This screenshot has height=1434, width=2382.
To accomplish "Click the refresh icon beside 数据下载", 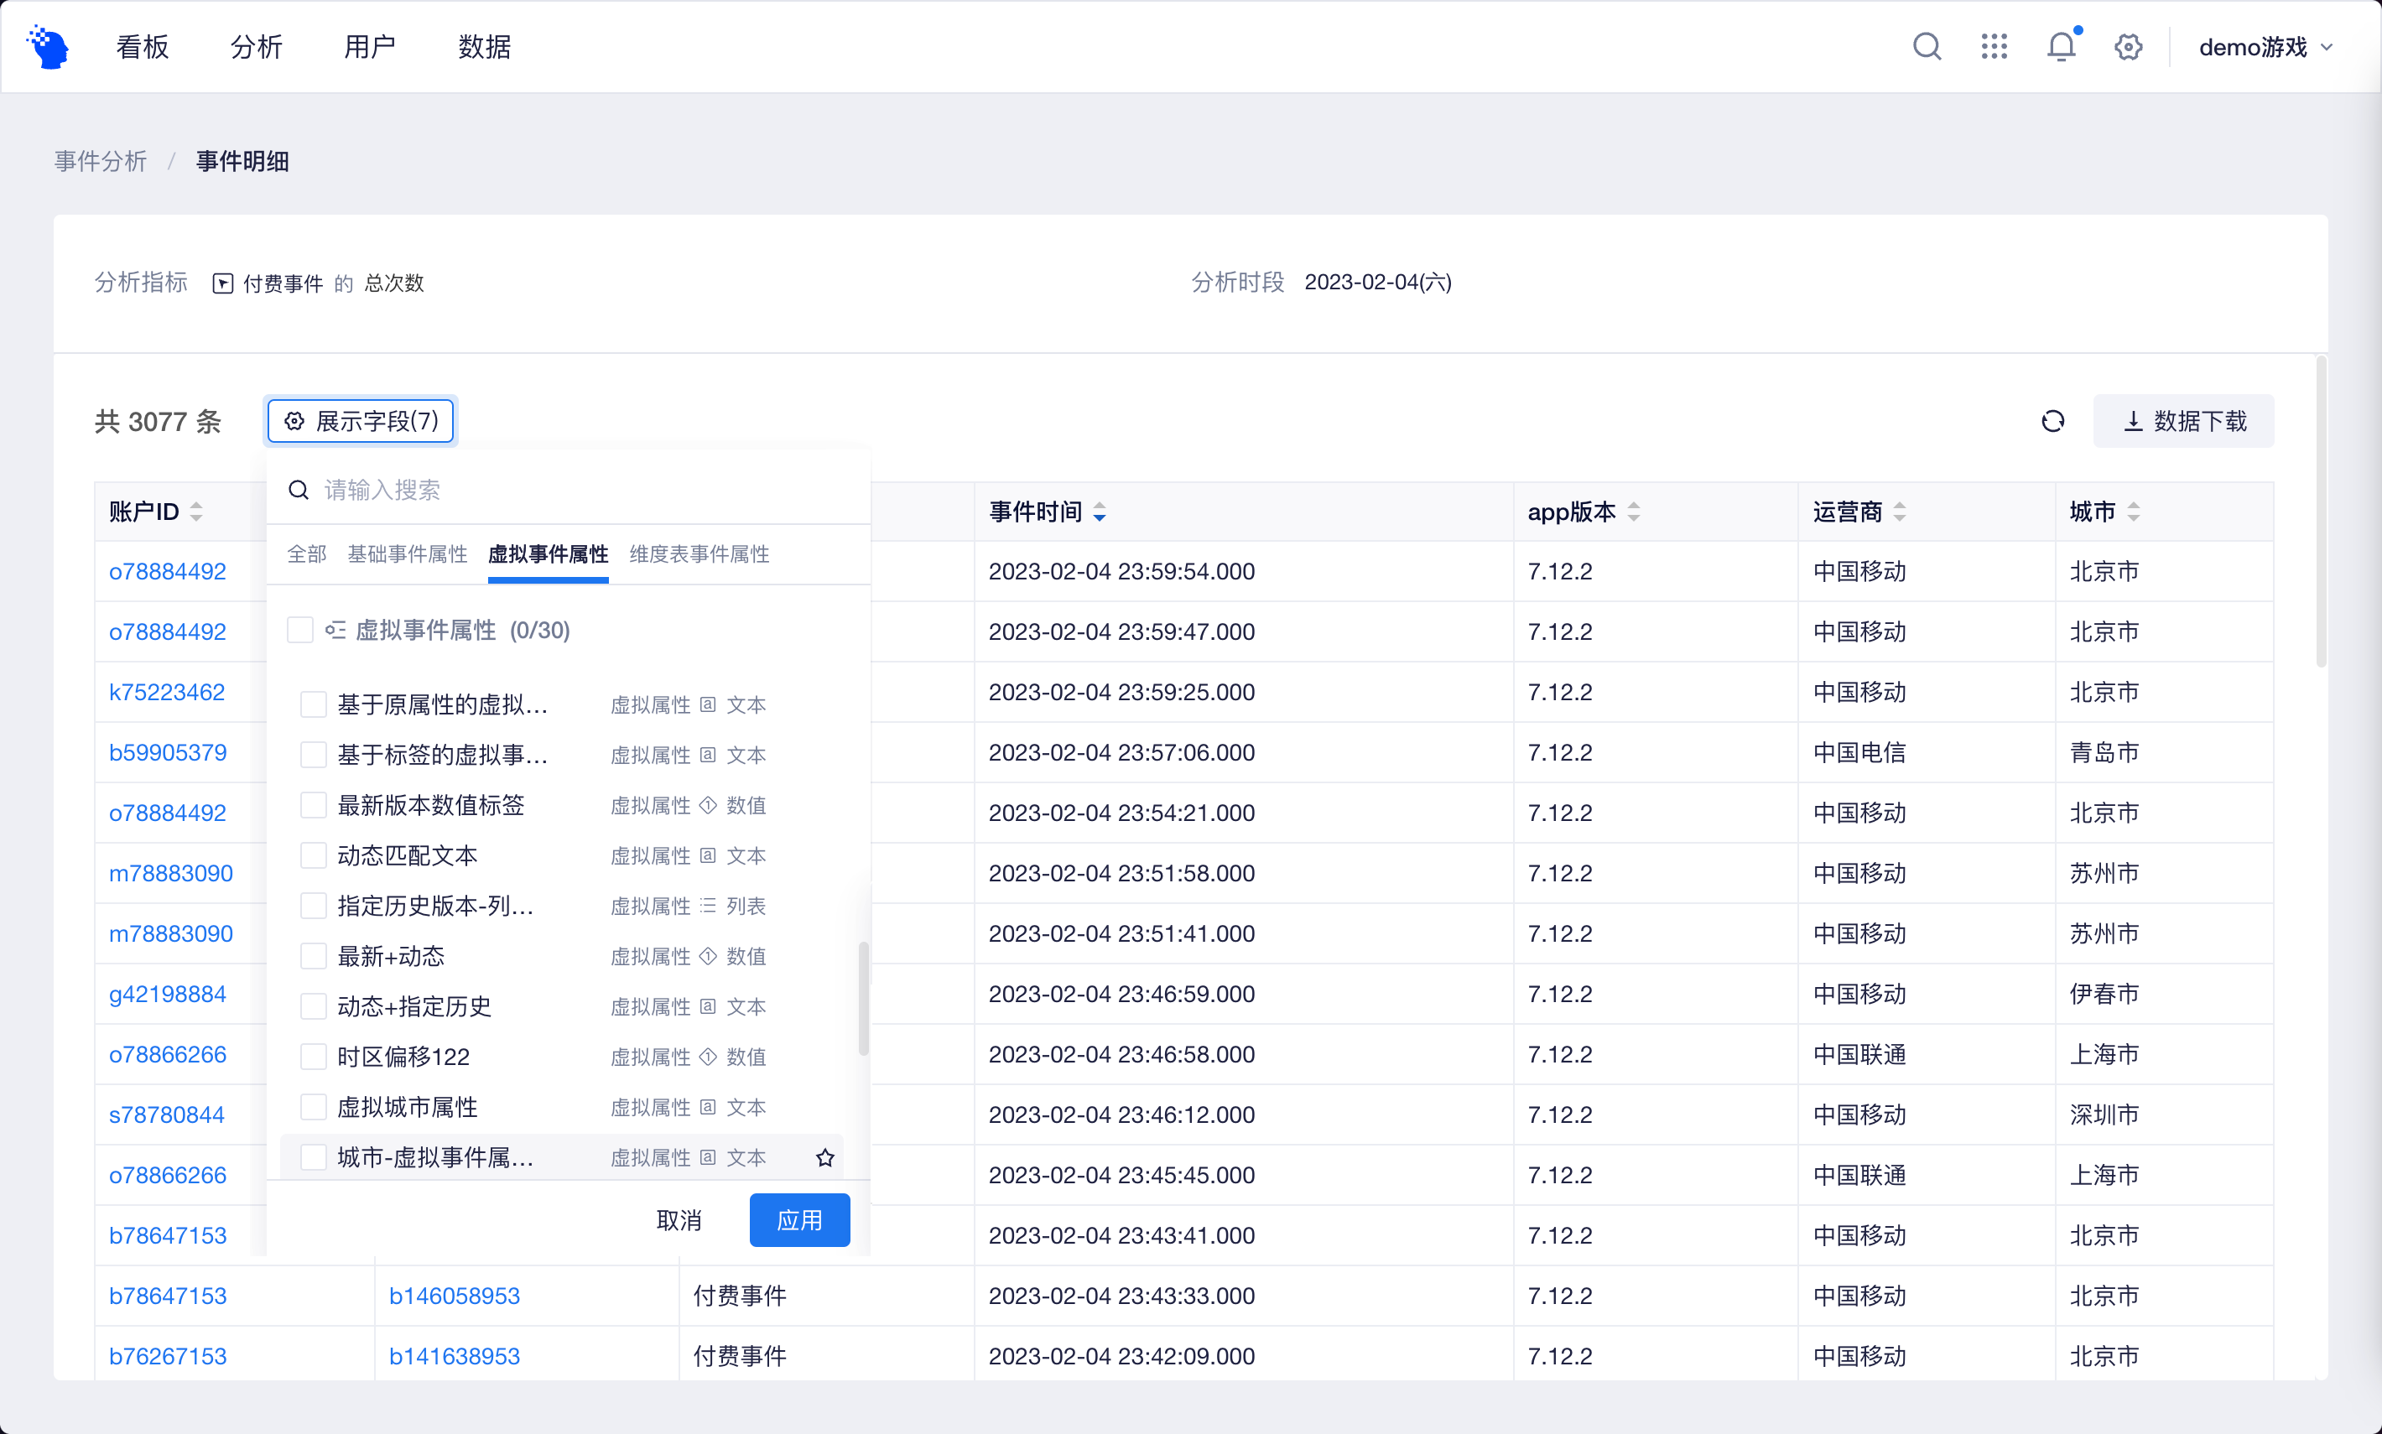I will 2052,421.
